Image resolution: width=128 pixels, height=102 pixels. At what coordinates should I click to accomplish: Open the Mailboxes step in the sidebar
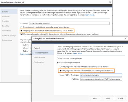6,16
